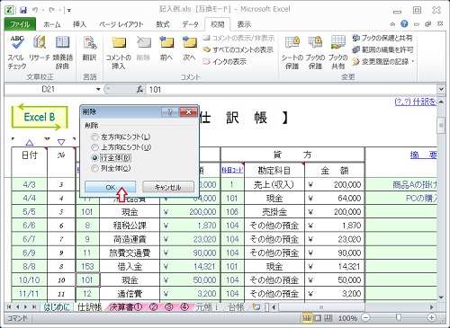Switch to the ページレイアウト tab
Image resolution: width=450 pixels, height=328 pixels.
121,24
